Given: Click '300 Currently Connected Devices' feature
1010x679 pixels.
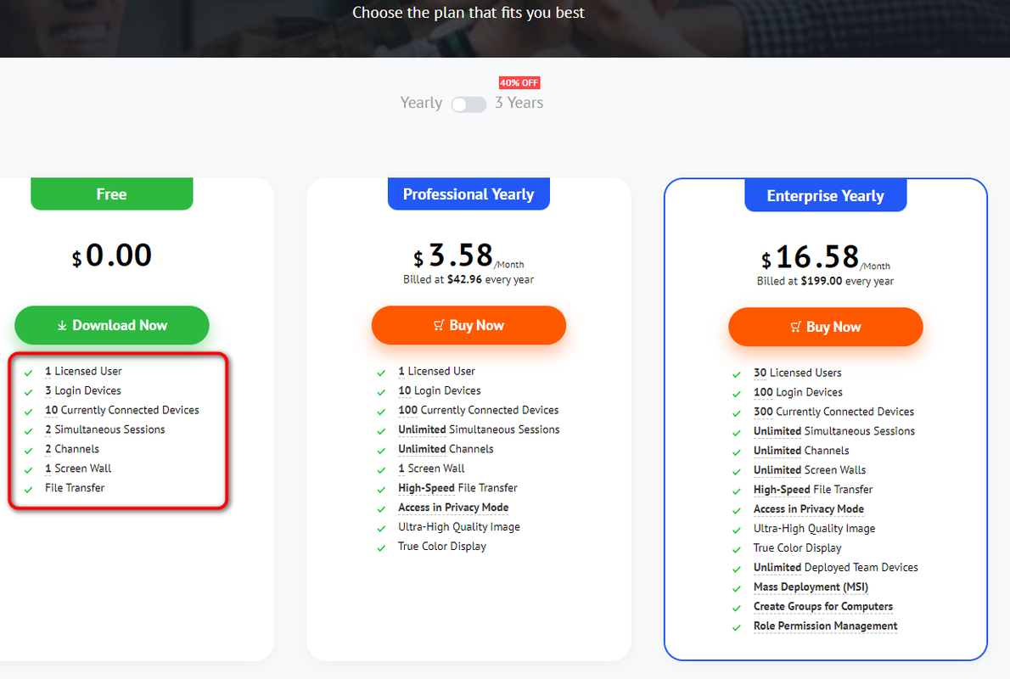Looking at the screenshot, I should click(833, 411).
